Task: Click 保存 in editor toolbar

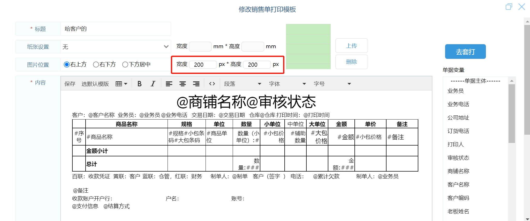Action: [x=70, y=84]
